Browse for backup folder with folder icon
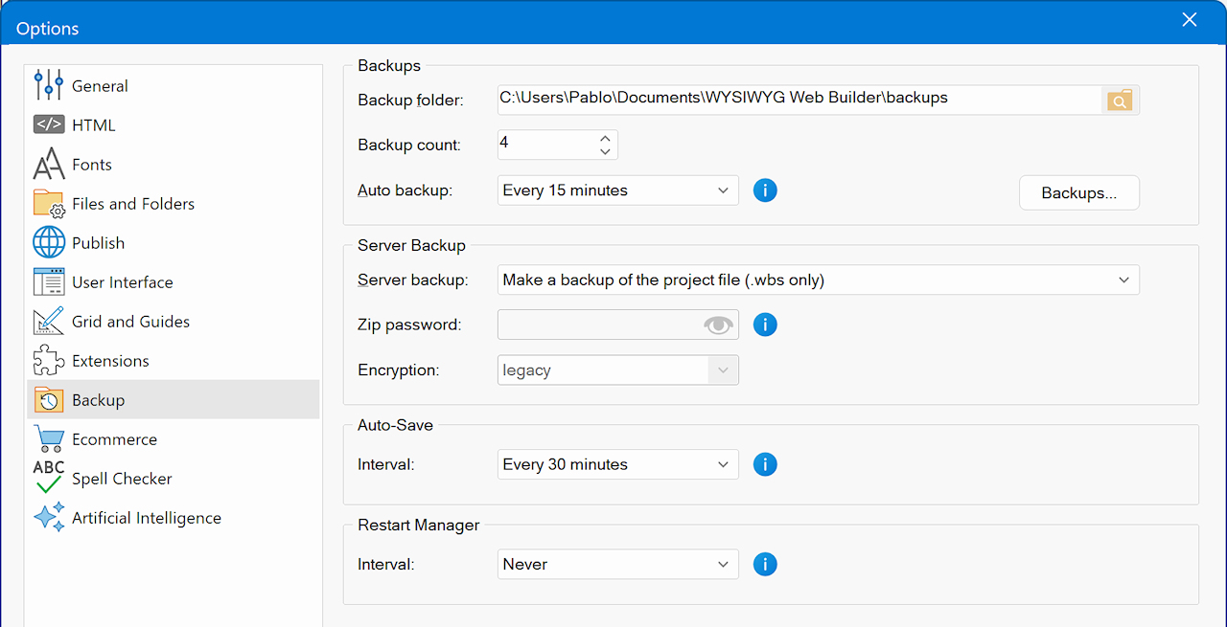The width and height of the screenshot is (1227, 627). click(1120, 100)
